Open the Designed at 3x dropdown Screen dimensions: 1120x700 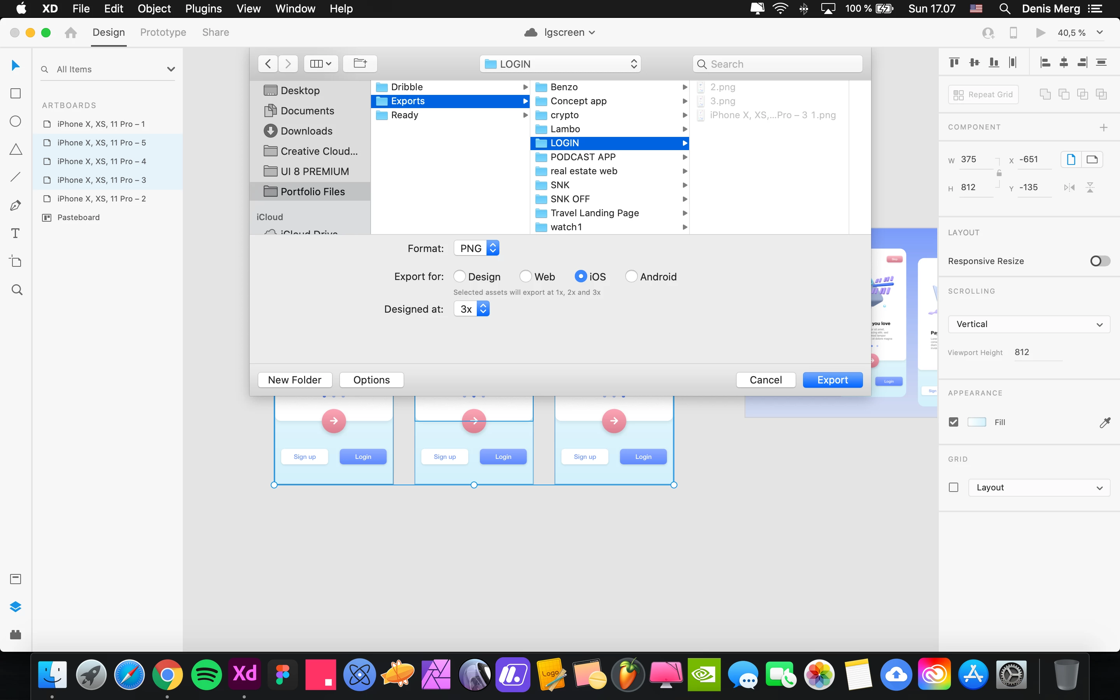472,309
